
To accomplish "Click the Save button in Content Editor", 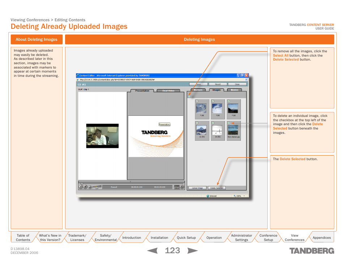I will point(199,84).
